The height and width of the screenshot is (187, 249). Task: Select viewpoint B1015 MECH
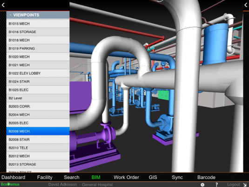pyautogui.click(x=38, y=24)
